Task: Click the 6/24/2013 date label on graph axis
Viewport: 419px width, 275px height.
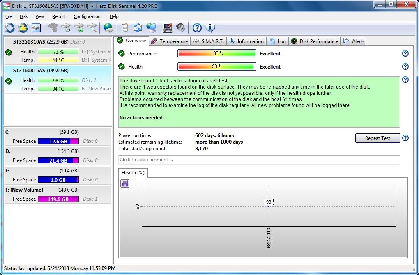Action: point(269,238)
